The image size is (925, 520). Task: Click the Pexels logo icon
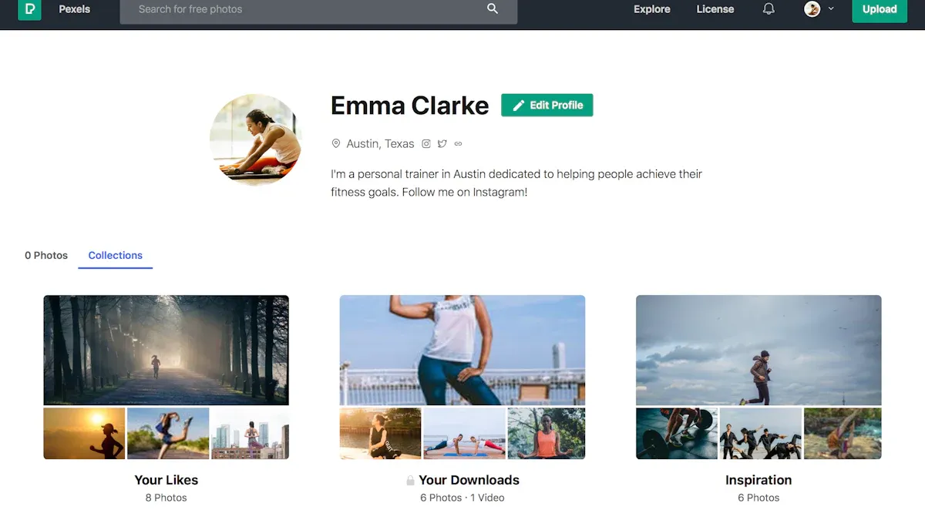[29, 9]
